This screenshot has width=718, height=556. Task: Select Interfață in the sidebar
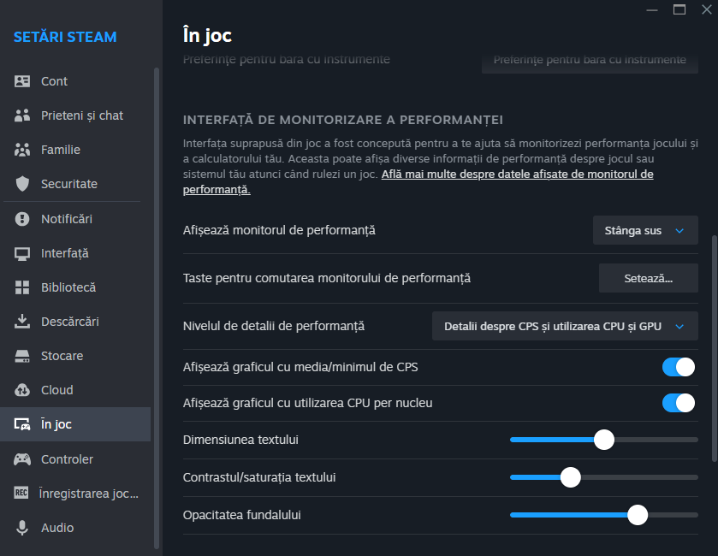[x=64, y=253]
